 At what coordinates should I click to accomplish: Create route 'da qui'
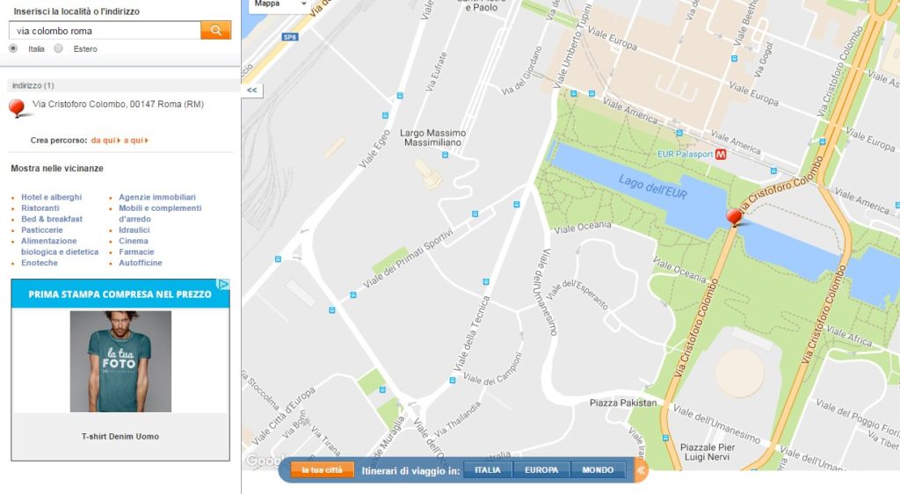click(105, 140)
